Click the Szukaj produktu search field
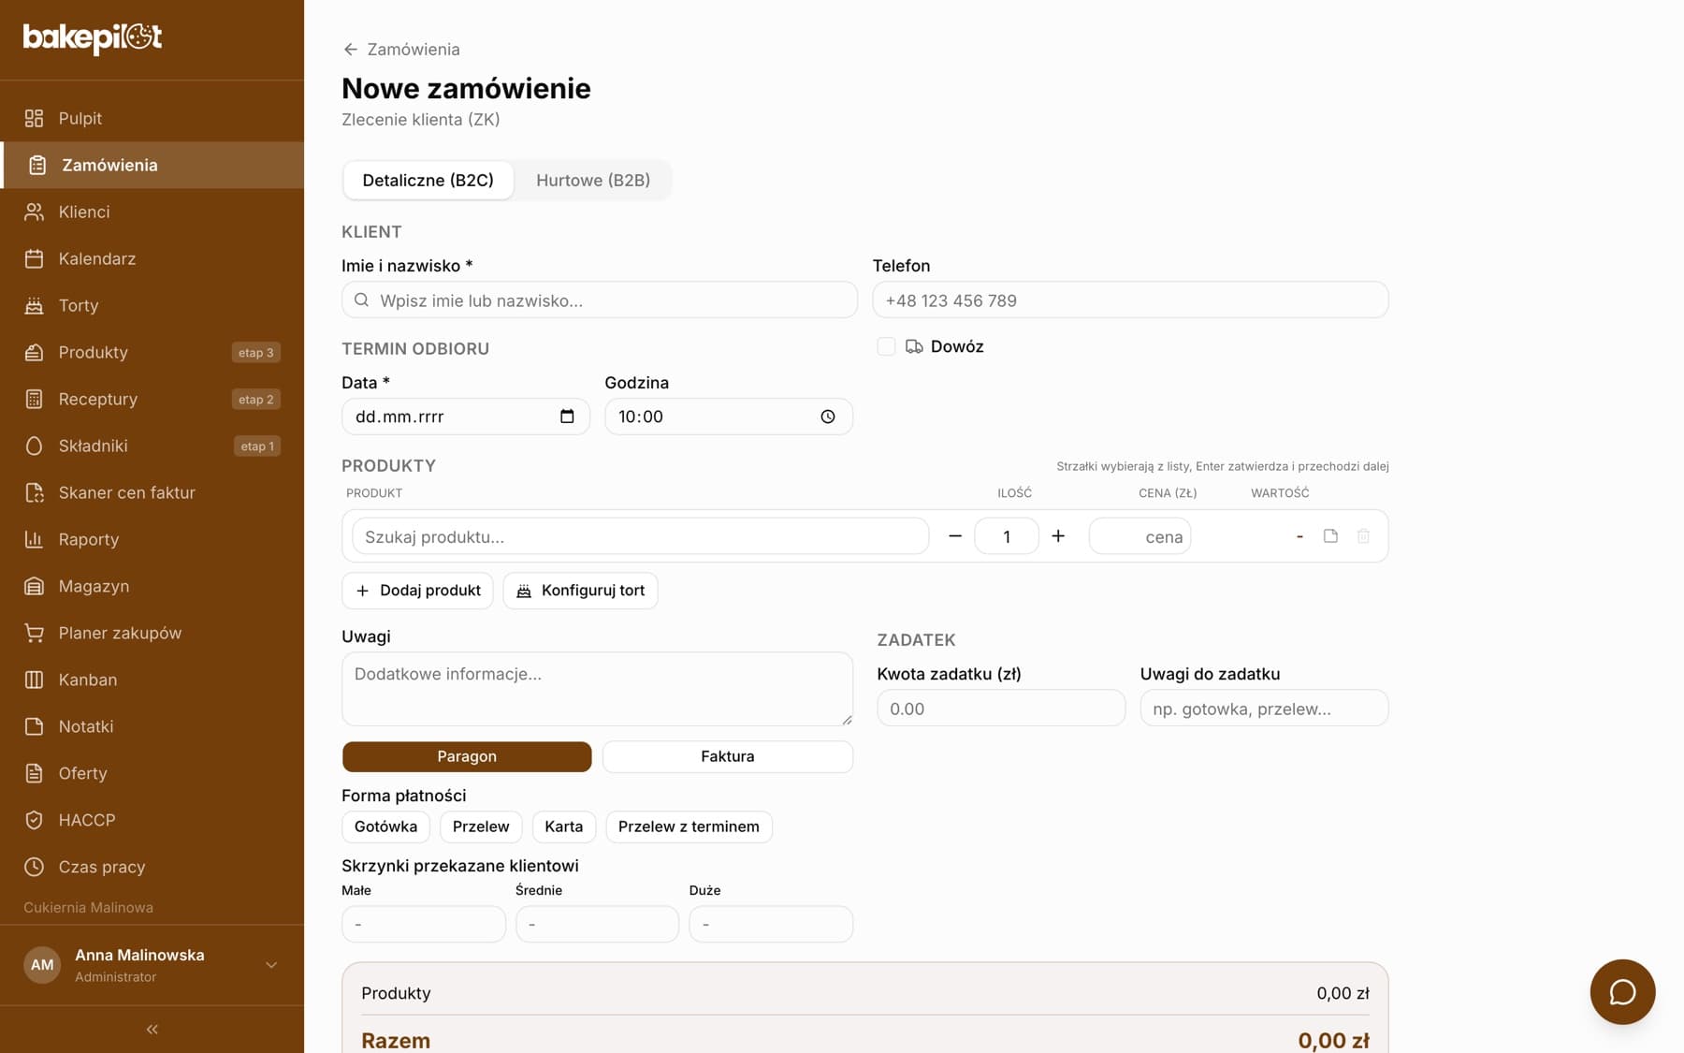The image size is (1684, 1053). point(641,536)
